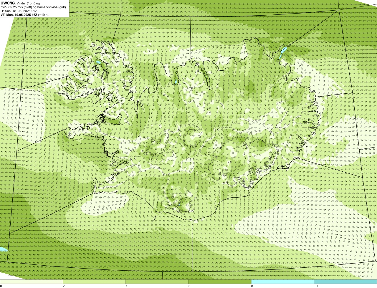Viewport: 377px width, 288px height.
Task: Click the 4–6 m/s legend color segment
Action: pyautogui.click(x=157, y=282)
